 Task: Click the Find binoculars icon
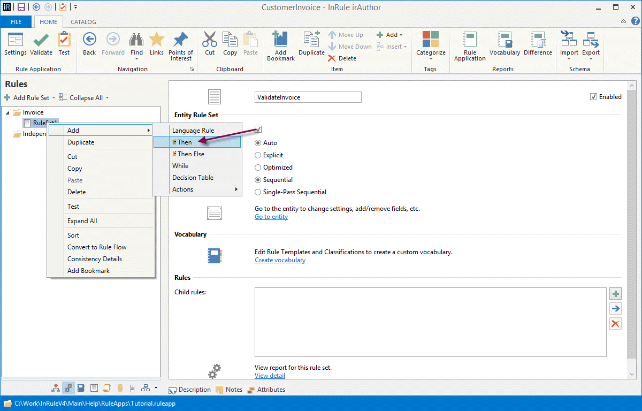(136, 40)
